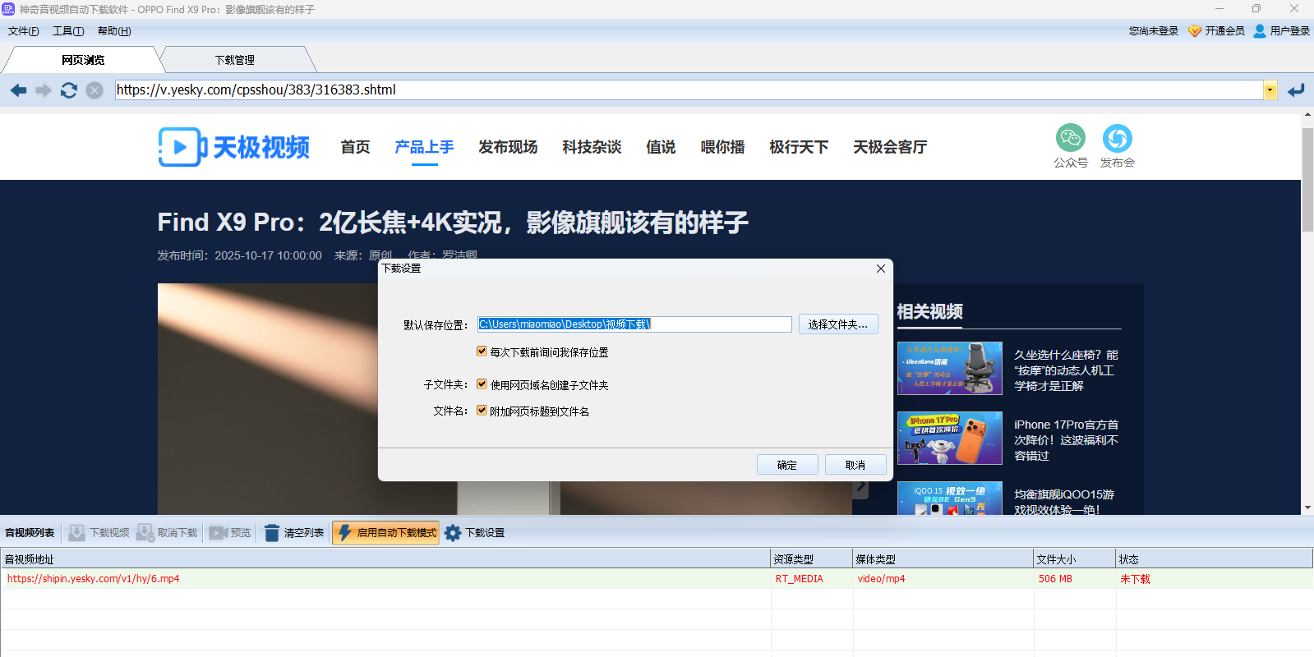1314x657 pixels.
Task: Click 选择文件夹 browse button
Action: (x=837, y=324)
